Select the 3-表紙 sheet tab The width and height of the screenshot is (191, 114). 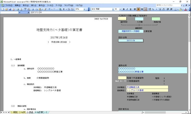tap(30, 112)
